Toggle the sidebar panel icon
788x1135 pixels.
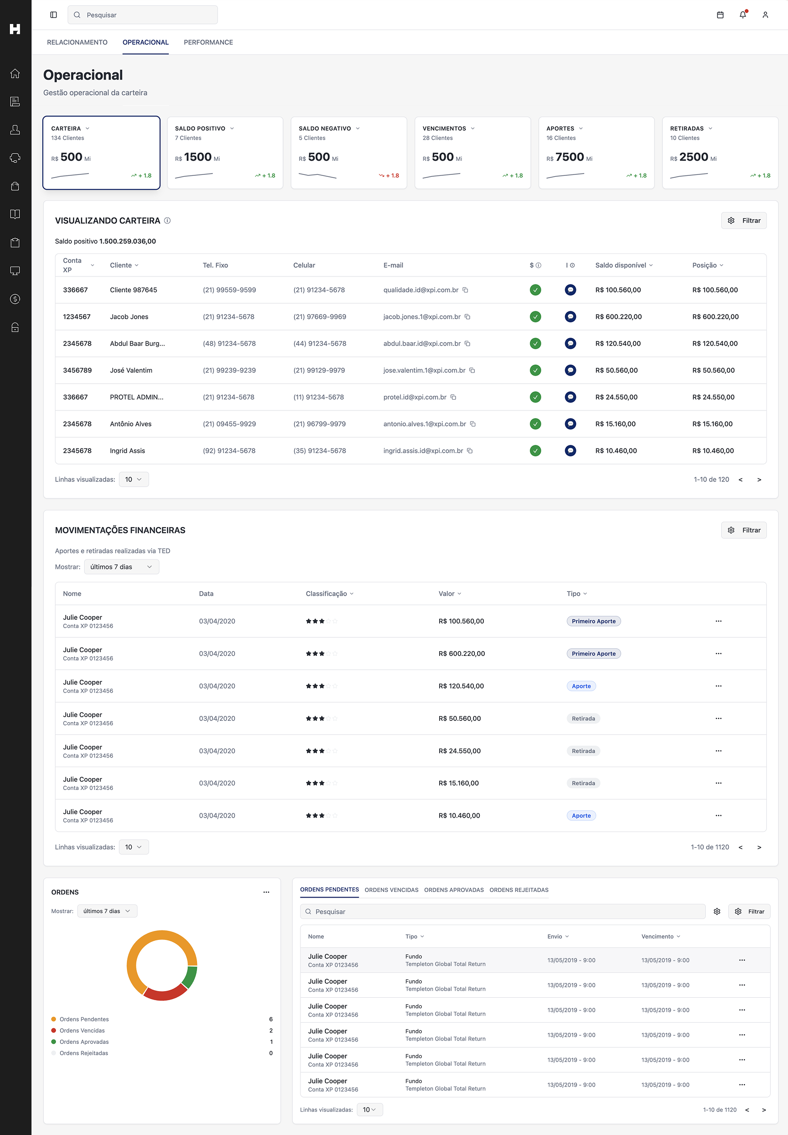pyautogui.click(x=54, y=15)
